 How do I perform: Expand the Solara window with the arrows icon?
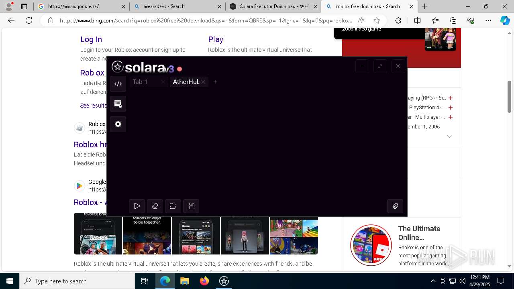380,66
